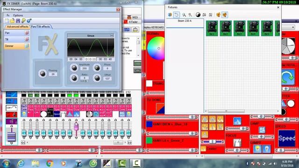Click the Offset value field showing 127
The height and width of the screenshot is (168, 299).
pos(107,78)
